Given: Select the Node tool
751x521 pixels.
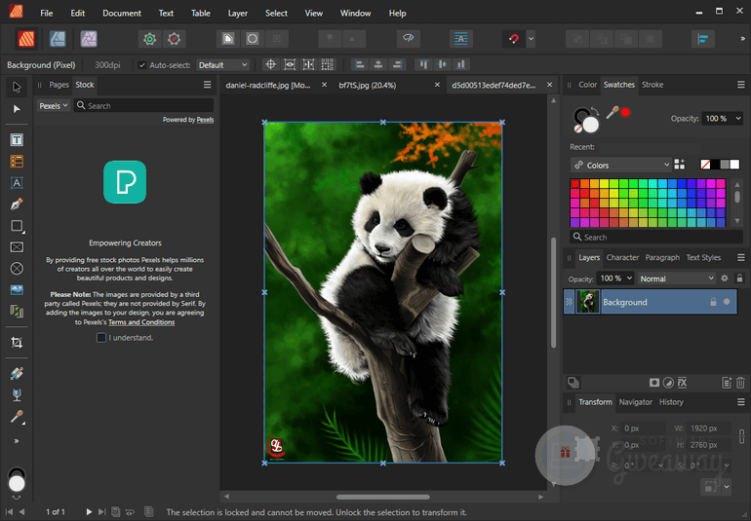Looking at the screenshot, I should point(17,109).
